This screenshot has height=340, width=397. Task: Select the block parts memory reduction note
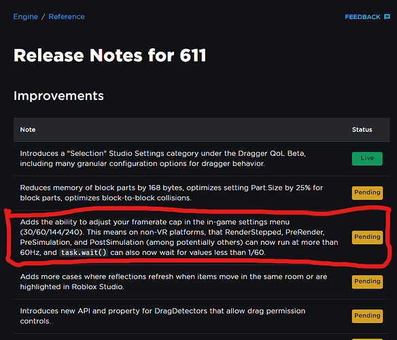[x=171, y=193]
